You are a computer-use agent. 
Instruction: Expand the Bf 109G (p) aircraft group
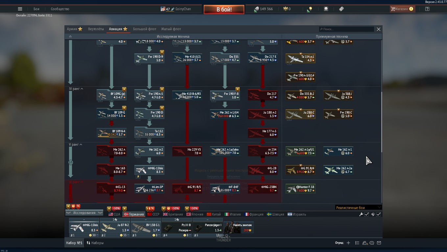[111, 95]
